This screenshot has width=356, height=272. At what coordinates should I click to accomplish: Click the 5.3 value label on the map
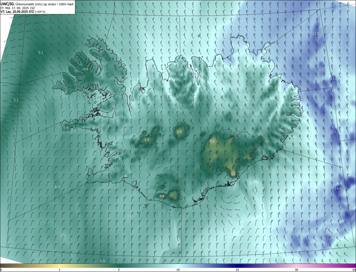pos(174,95)
